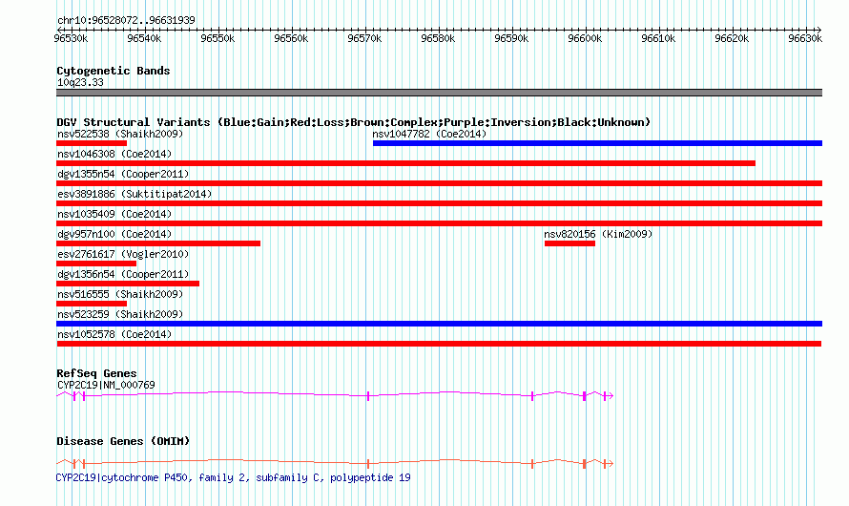Click the 96580k ruler tick label

(438, 38)
